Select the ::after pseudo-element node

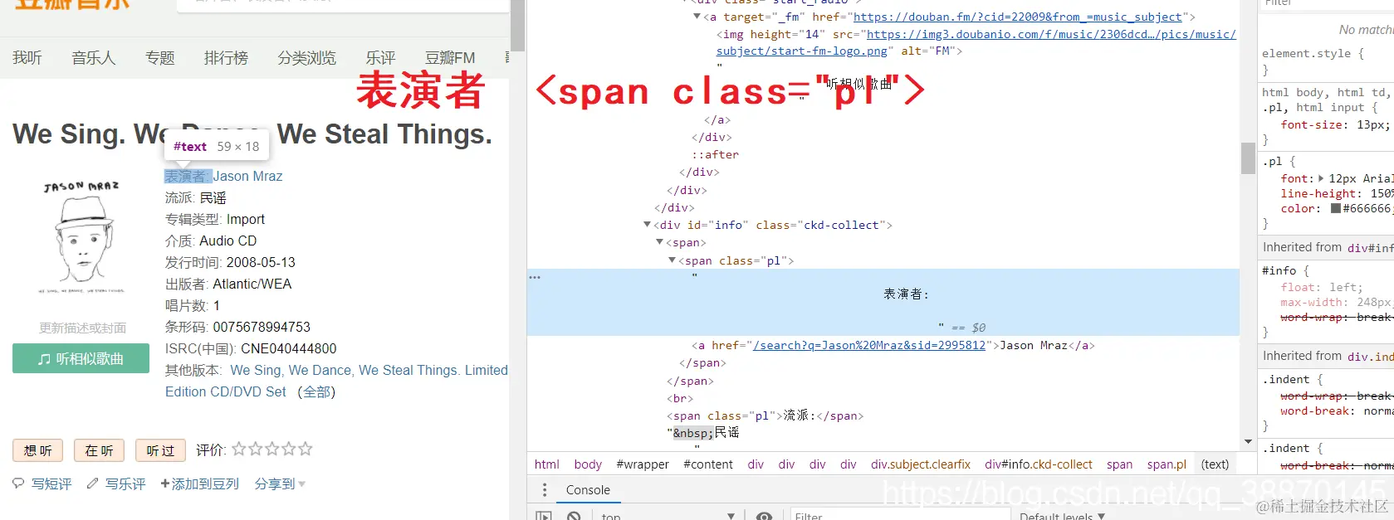pyautogui.click(x=715, y=154)
